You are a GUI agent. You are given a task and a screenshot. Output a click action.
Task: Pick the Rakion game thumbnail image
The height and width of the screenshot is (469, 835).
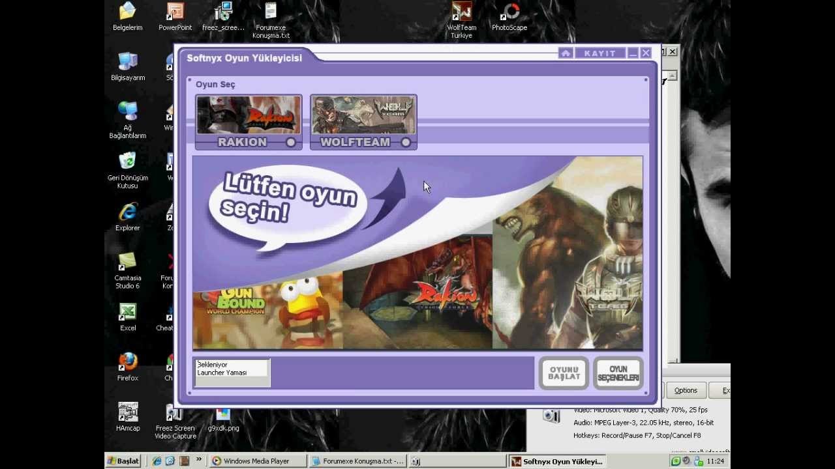(249, 115)
